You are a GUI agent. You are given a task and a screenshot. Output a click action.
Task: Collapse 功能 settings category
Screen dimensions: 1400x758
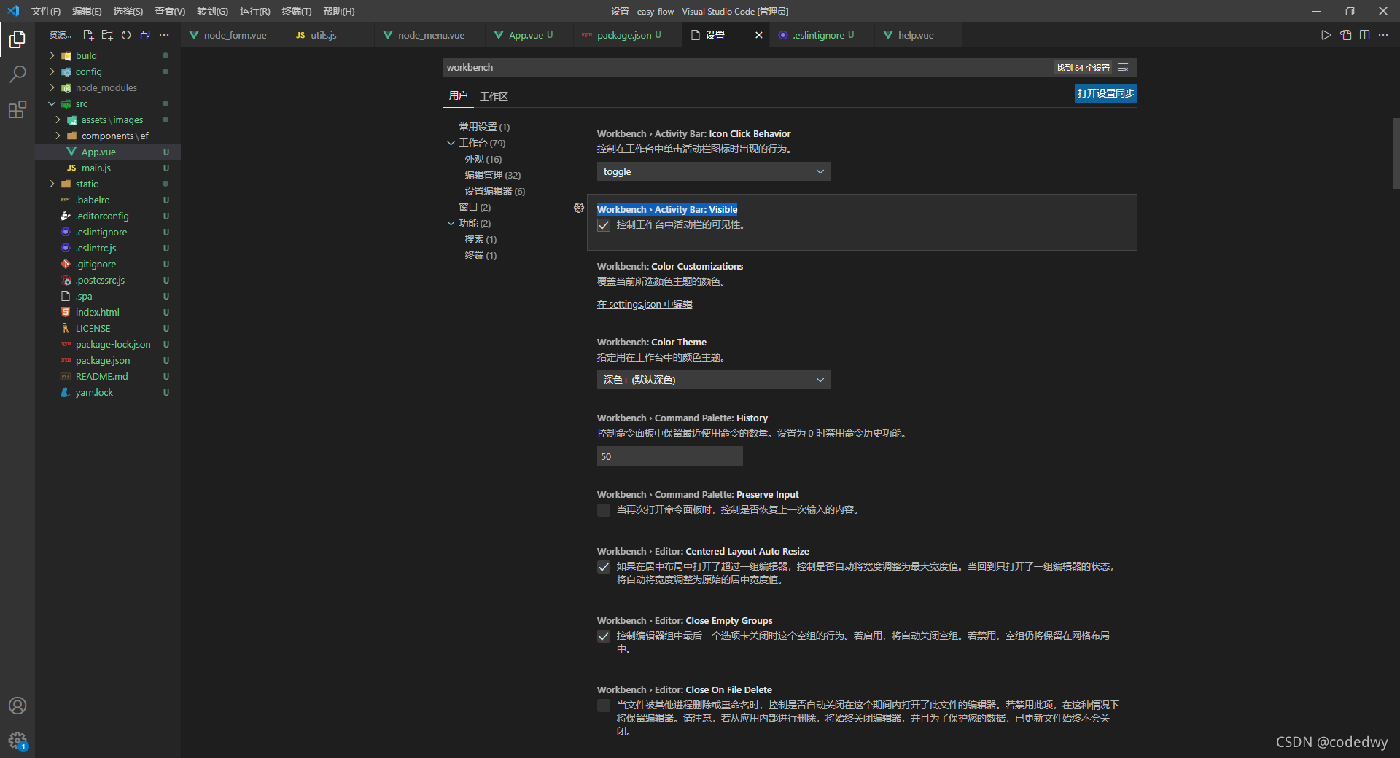tap(451, 223)
